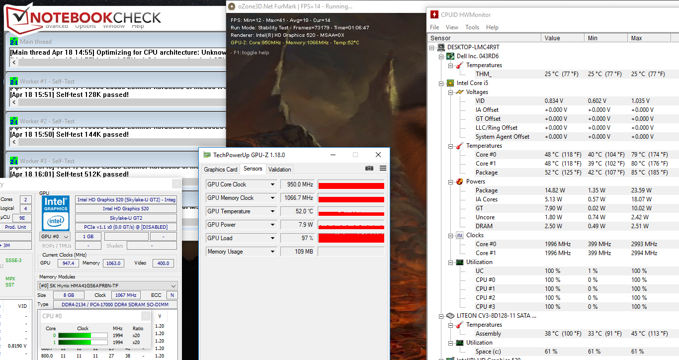Click the Voltages lightning icon in HWMonitor

click(x=460, y=92)
